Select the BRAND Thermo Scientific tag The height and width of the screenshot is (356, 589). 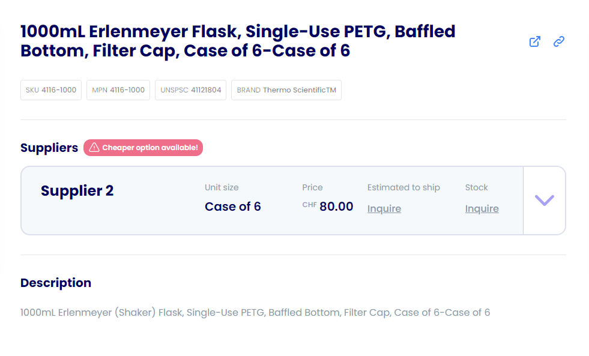[286, 90]
